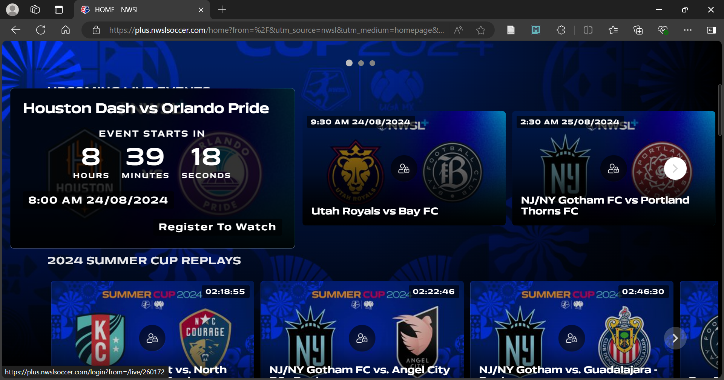Open the workspaces icon

click(35, 10)
